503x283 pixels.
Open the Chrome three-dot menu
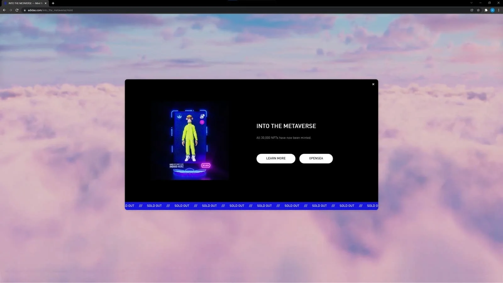(499, 10)
